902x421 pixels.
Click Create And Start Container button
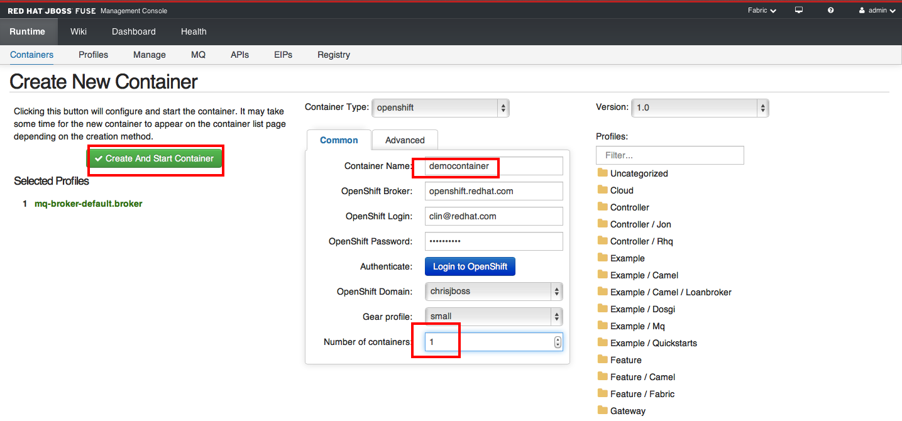pos(155,158)
